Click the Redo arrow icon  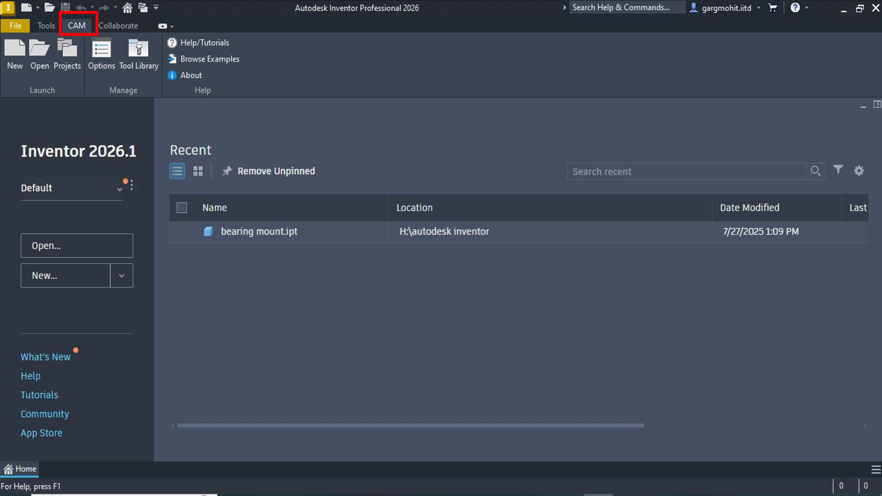pos(104,7)
